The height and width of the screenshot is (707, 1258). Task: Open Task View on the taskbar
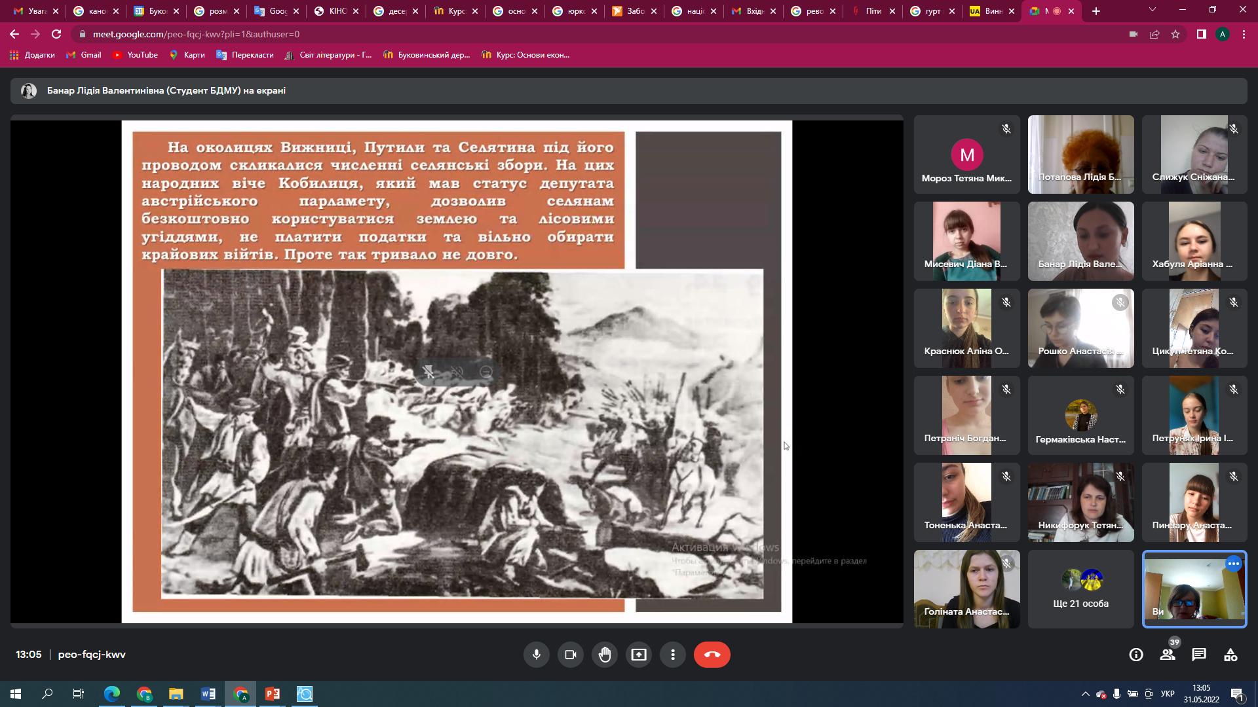(79, 694)
